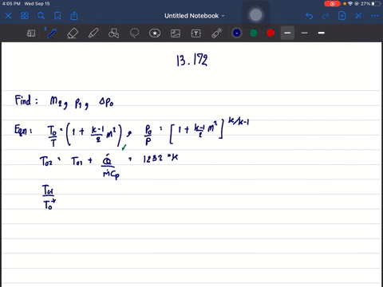The image size is (383, 287).
Task: Select the Eraser tool
Action: pos(73,33)
